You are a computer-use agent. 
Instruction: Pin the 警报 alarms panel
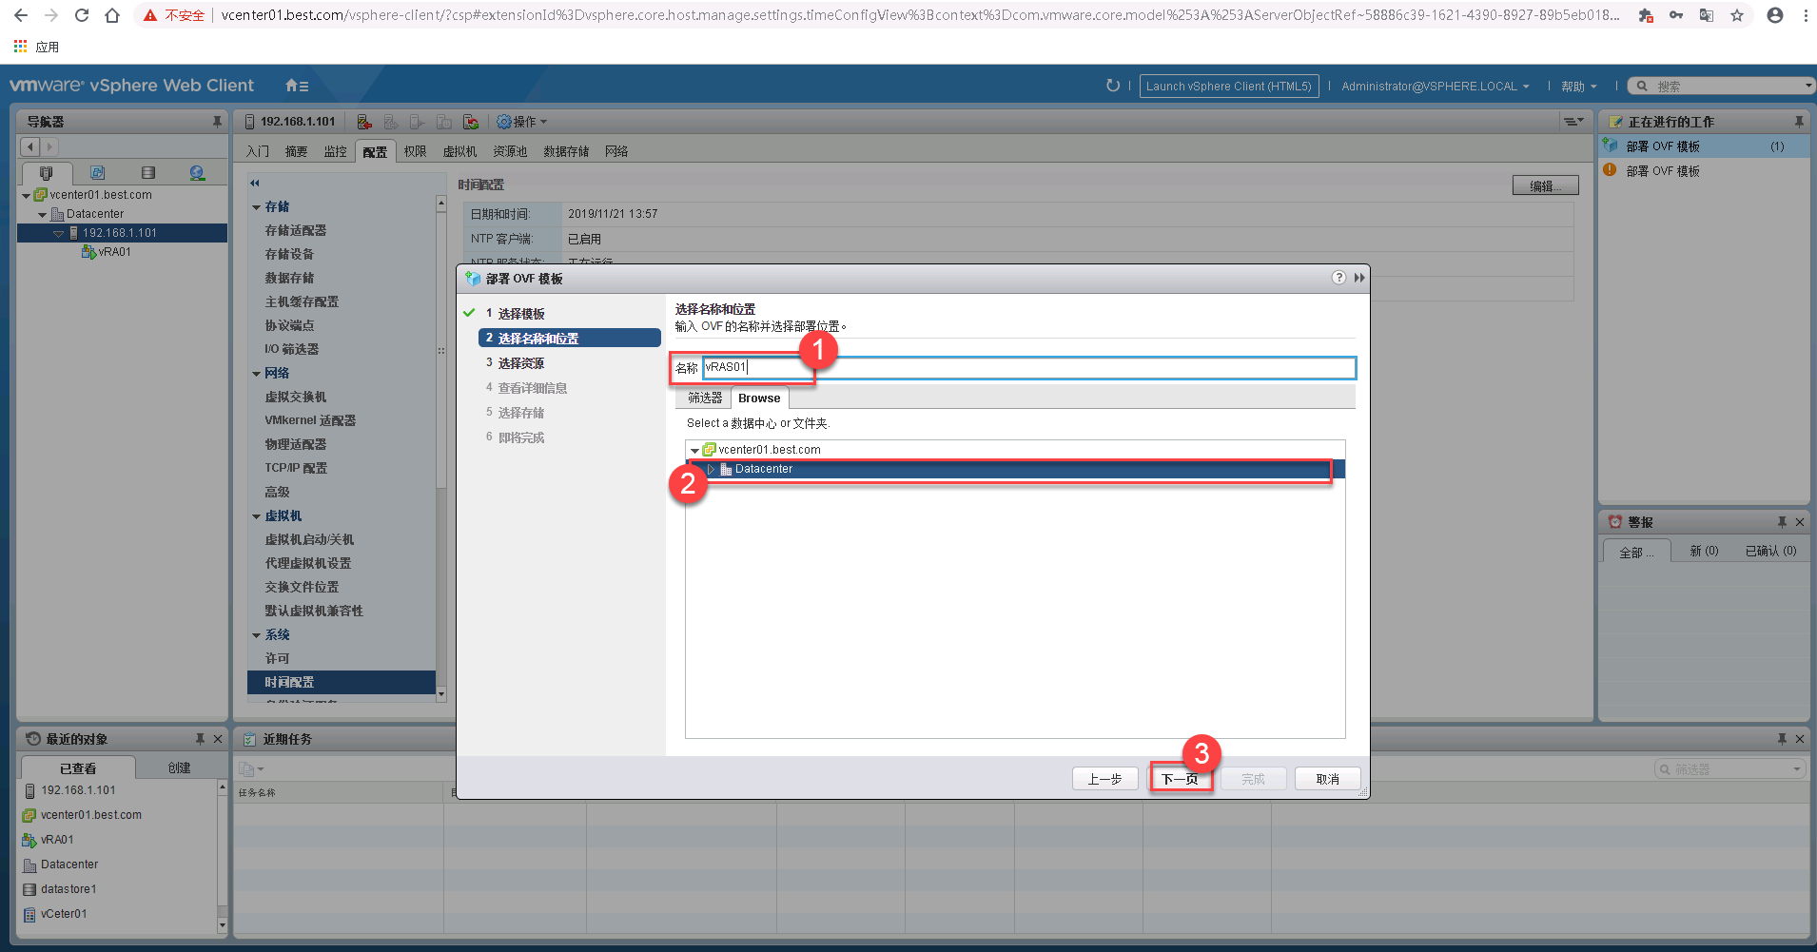(x=1782, y=522)
